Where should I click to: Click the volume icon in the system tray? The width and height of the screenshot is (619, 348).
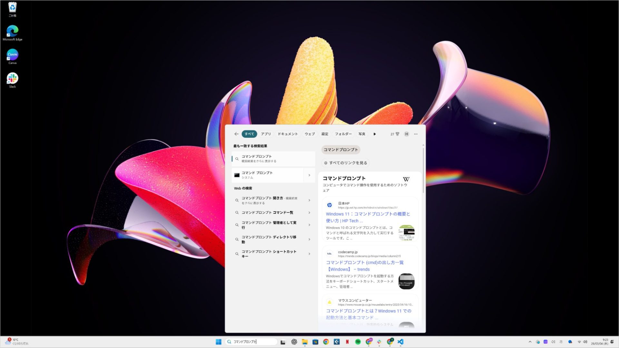click(x=585, y=342)
